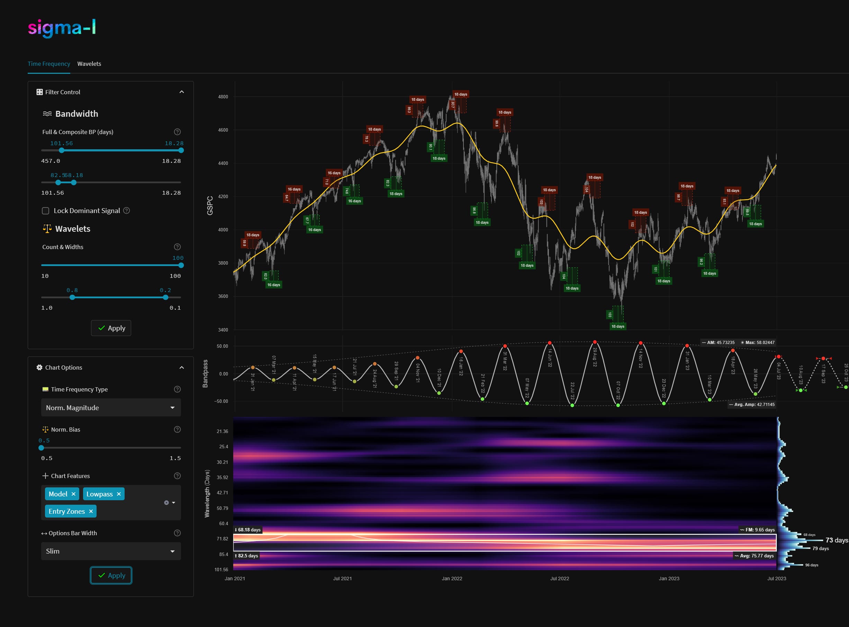The width and height of the screenshot is (849, 627).
Task: Remove the Entry Zones feature tag
Action: click(x=91, y=511)
